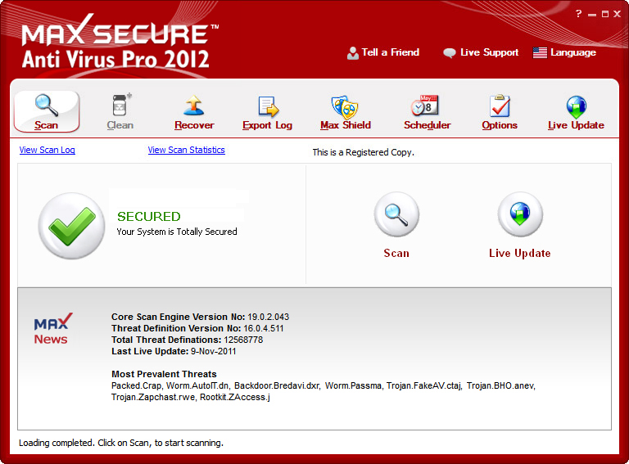This screenshot has width=629, height=464.
Task: Click the Trojan.BHO.anev threat name
Action: click(500, 385)
